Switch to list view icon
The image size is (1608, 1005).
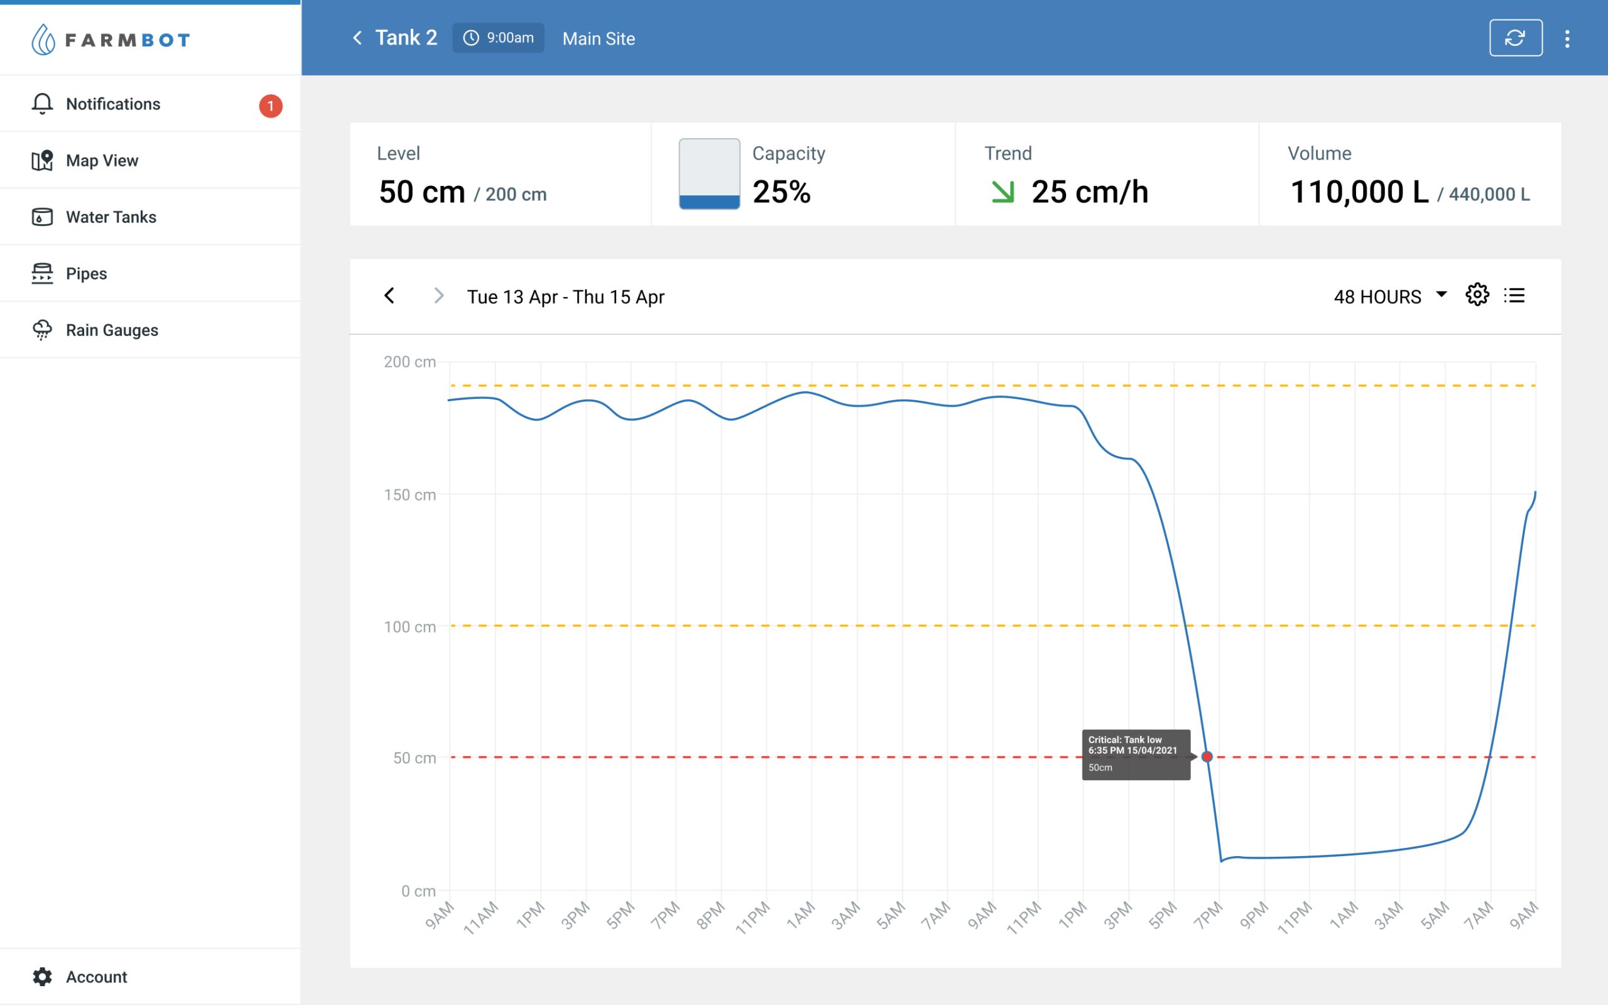(1514, 295)
